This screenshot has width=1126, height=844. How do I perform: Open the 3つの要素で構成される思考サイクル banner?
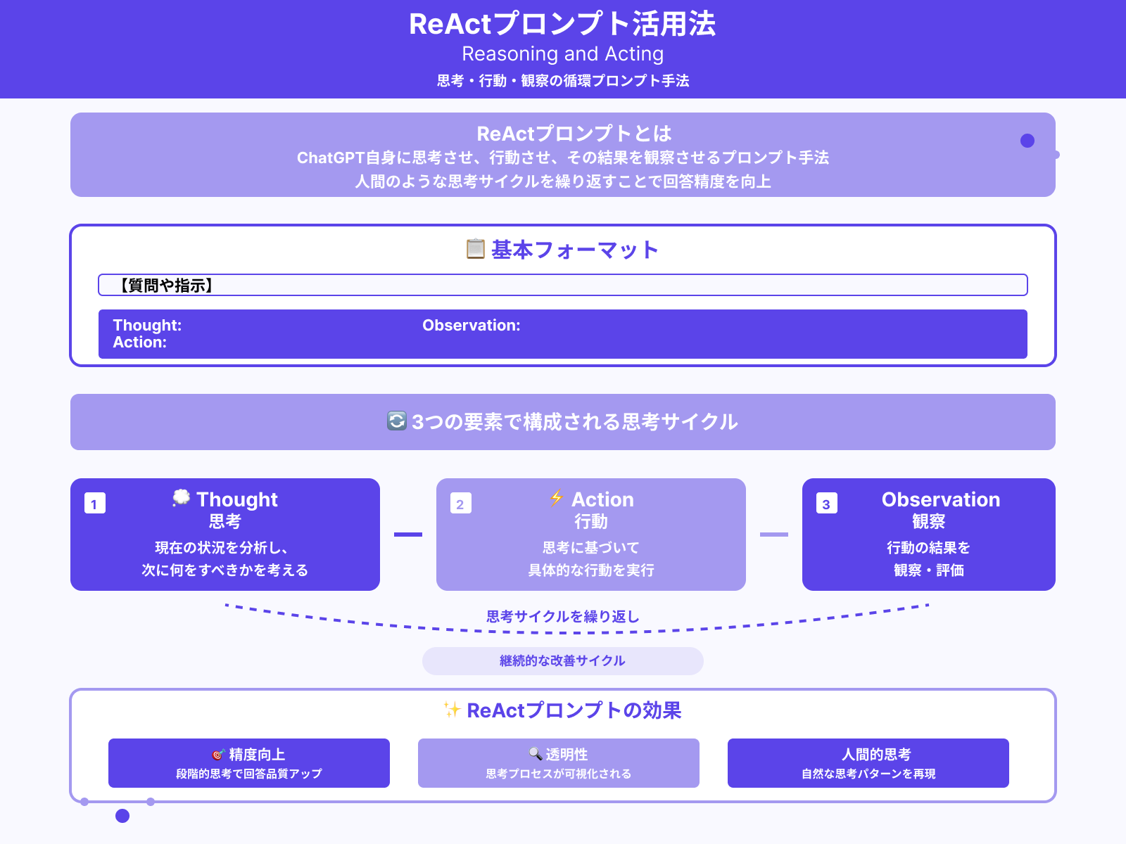click(563, 422)
